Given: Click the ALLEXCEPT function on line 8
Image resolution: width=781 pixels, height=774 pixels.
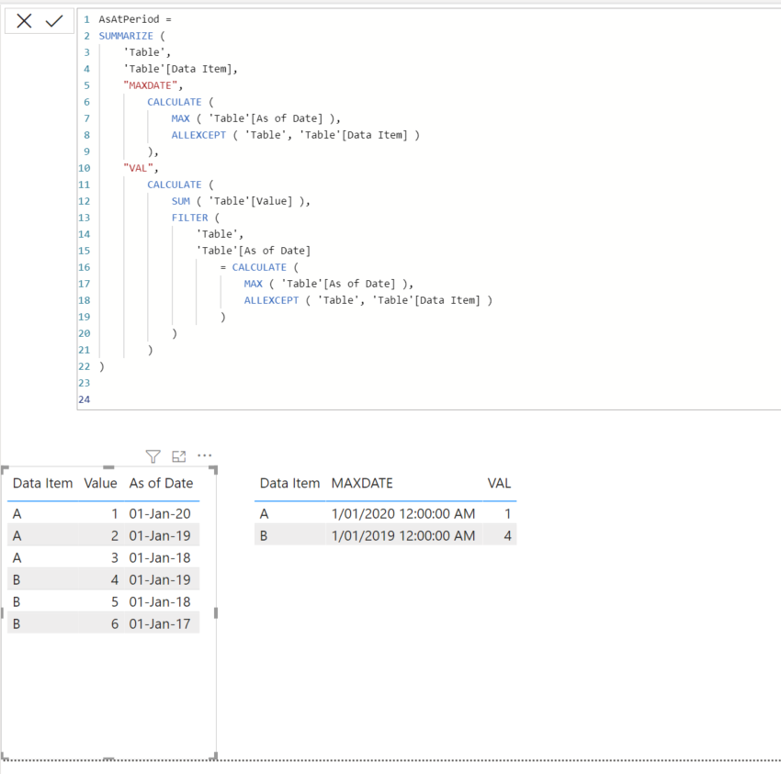Looking at the screenshot, I should pyautogui.click(x=198, y=135).
